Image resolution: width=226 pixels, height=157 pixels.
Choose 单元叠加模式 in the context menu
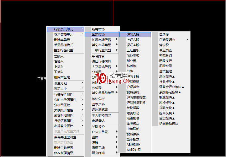pyautogui.click(x=65, y=45)
